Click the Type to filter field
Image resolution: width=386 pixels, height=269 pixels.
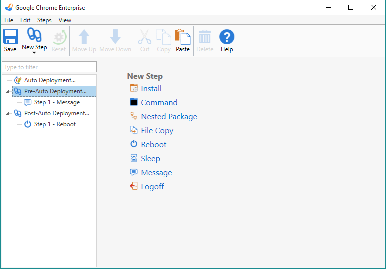(49, 67)
